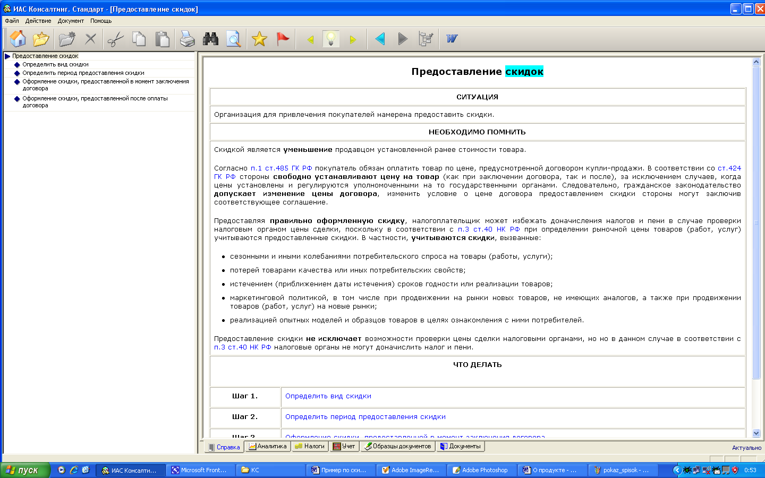Switch to Adobe Photoshop taskbar button

point(481,470)
